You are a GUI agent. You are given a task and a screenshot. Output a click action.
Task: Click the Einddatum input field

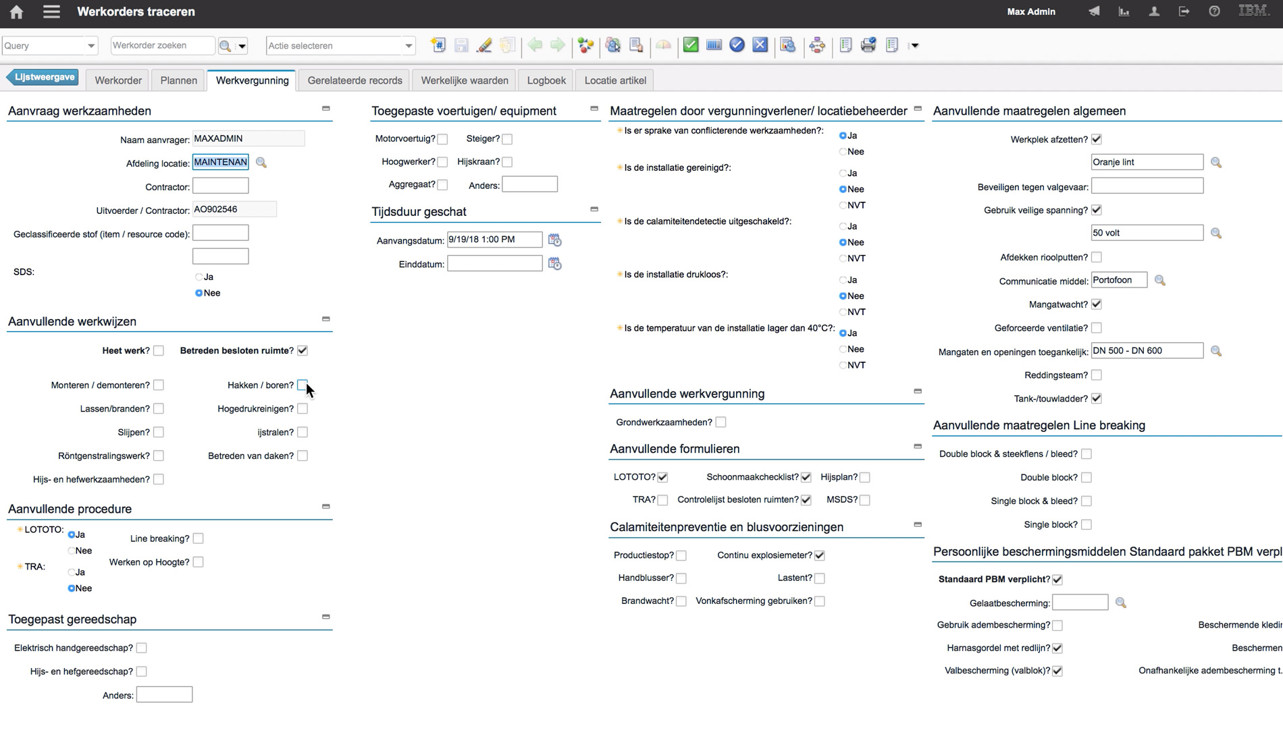coord(494,264)
